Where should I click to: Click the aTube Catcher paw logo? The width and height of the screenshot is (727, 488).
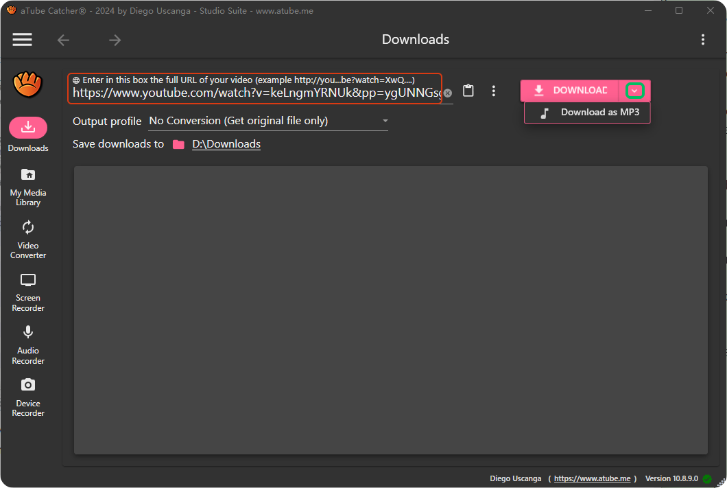tap(28, 84)
